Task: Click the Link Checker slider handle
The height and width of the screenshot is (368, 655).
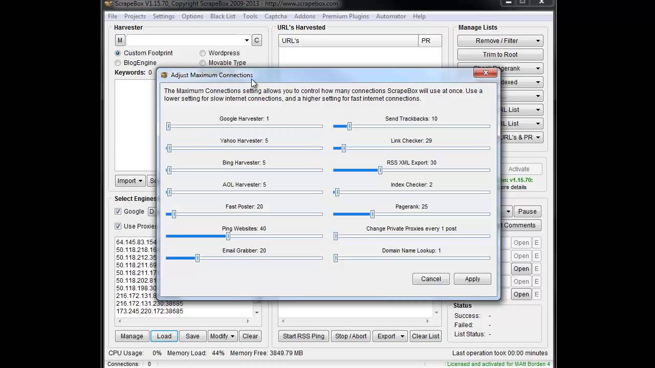Action: [344, 148]
